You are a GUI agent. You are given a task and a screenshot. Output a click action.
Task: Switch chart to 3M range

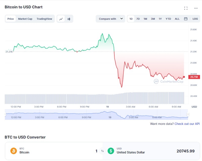point(153,19)
